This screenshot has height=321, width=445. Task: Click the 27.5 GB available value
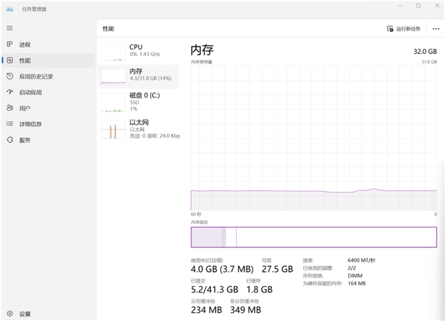click(x=277, y=269)
